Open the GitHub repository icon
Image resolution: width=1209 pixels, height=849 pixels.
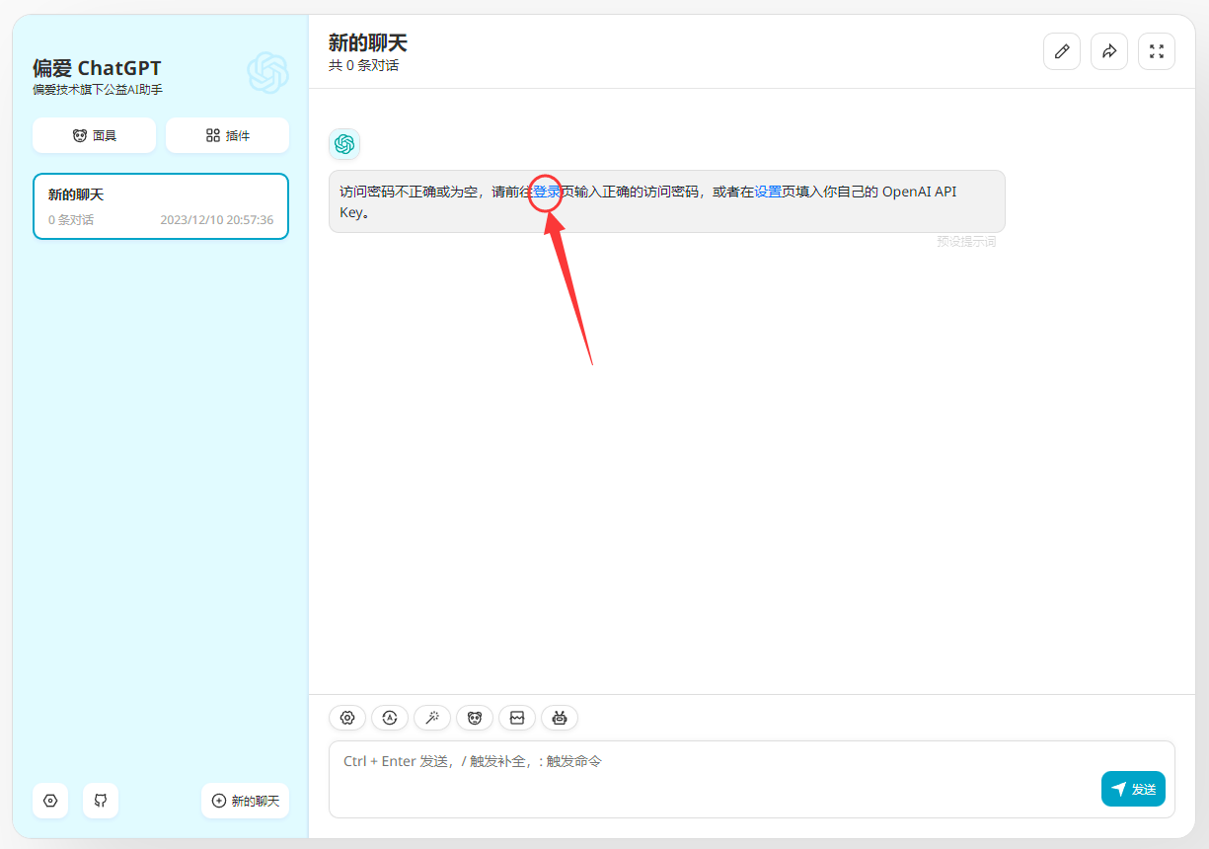click(101, 801)
